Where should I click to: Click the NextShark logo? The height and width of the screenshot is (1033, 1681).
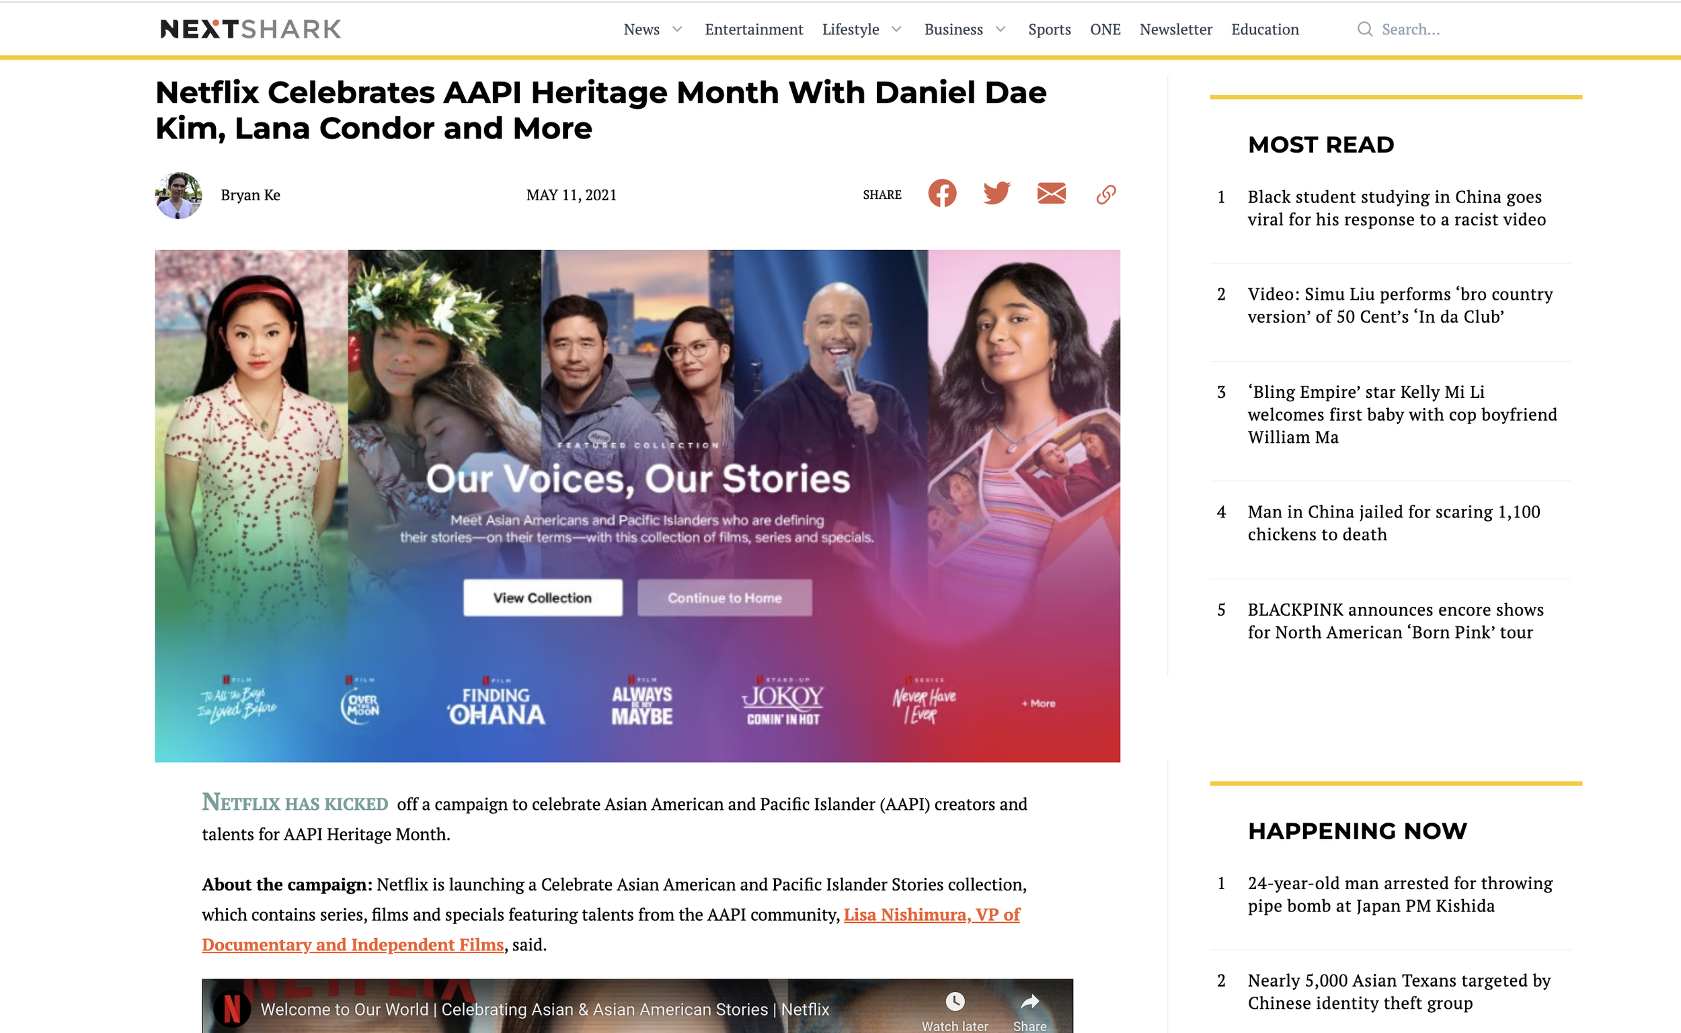(251, 30)
